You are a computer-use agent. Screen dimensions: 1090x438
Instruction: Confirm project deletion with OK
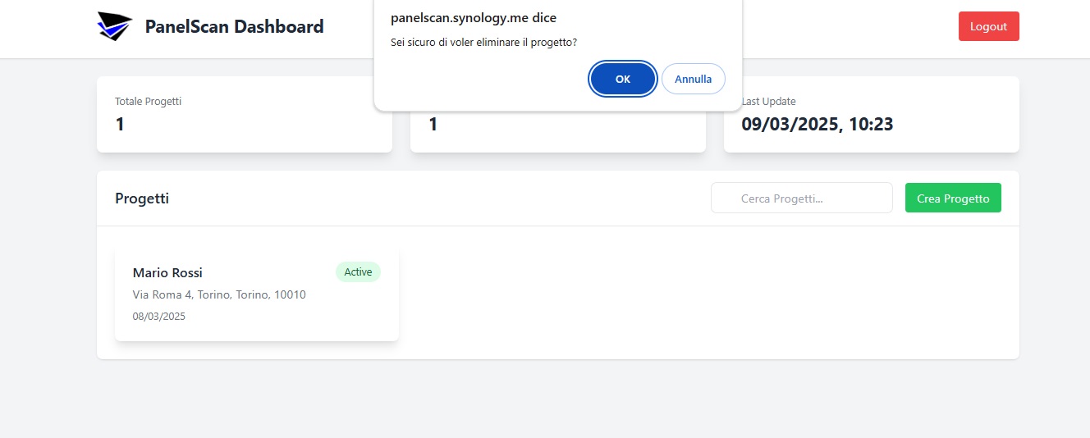click(x=623, y=79)
